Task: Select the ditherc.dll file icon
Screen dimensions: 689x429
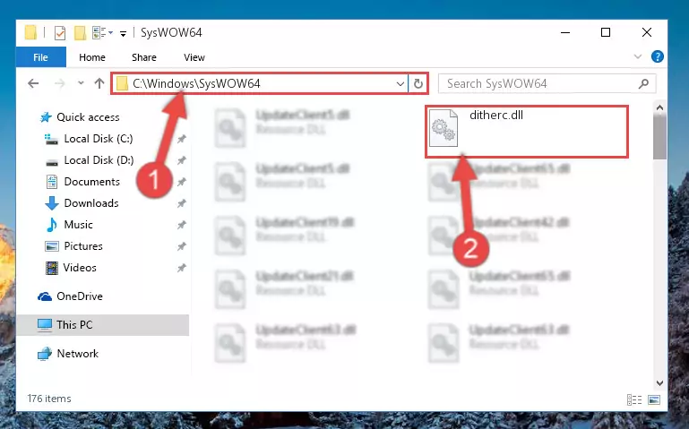Action: coord(444,128)
